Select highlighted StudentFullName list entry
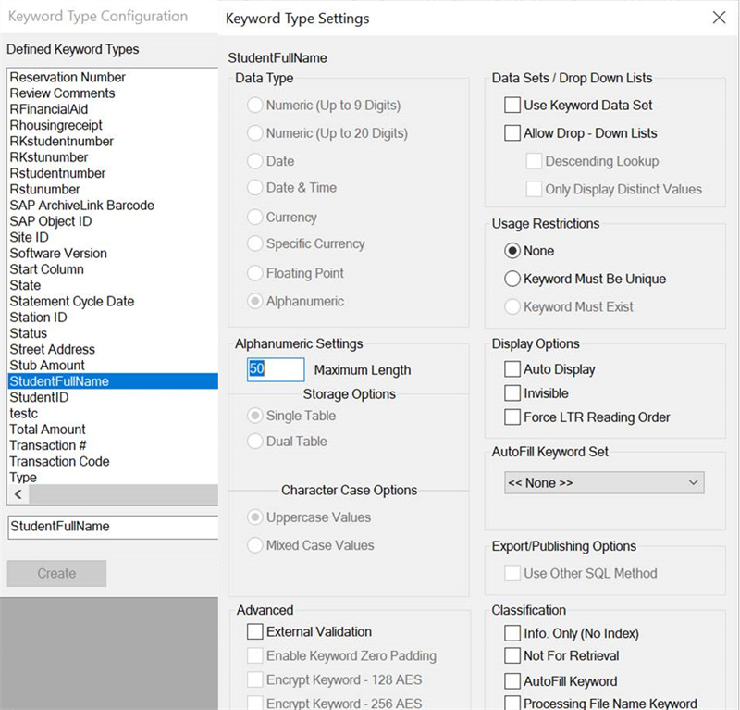The image size is (740, 710). [x=113, y=381]
